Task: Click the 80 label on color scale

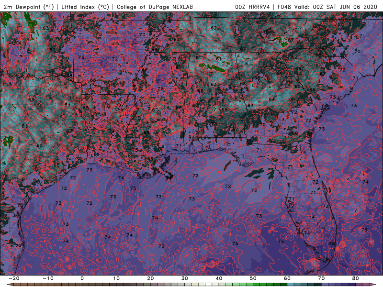Action: click(x=356, y=278)
